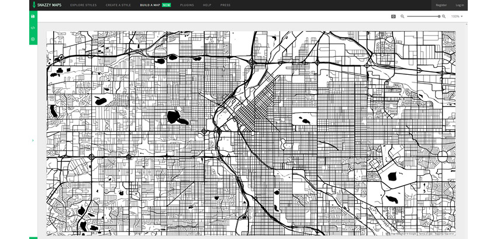Click the Report a map error link
The height and width of the screenshot is (239, 497).
[x=444, y=234]
